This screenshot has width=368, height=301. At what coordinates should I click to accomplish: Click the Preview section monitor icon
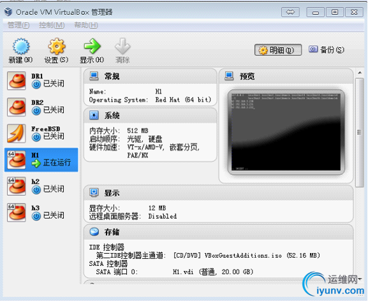[x=229, y=76]
